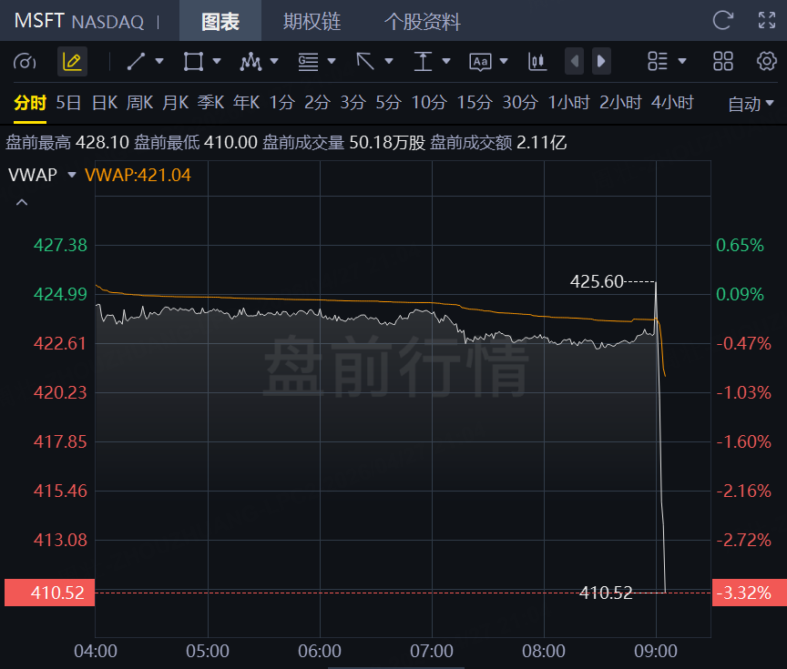
Task: Click the gauge indicator icon in toolbar
Action: (x=25, y=62)
